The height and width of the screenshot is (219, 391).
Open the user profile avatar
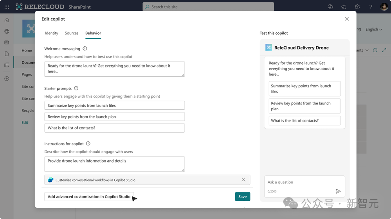[x=384, y=7]
